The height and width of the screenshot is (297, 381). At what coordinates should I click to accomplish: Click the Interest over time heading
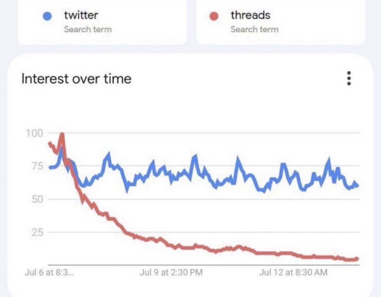pos(77,79)
